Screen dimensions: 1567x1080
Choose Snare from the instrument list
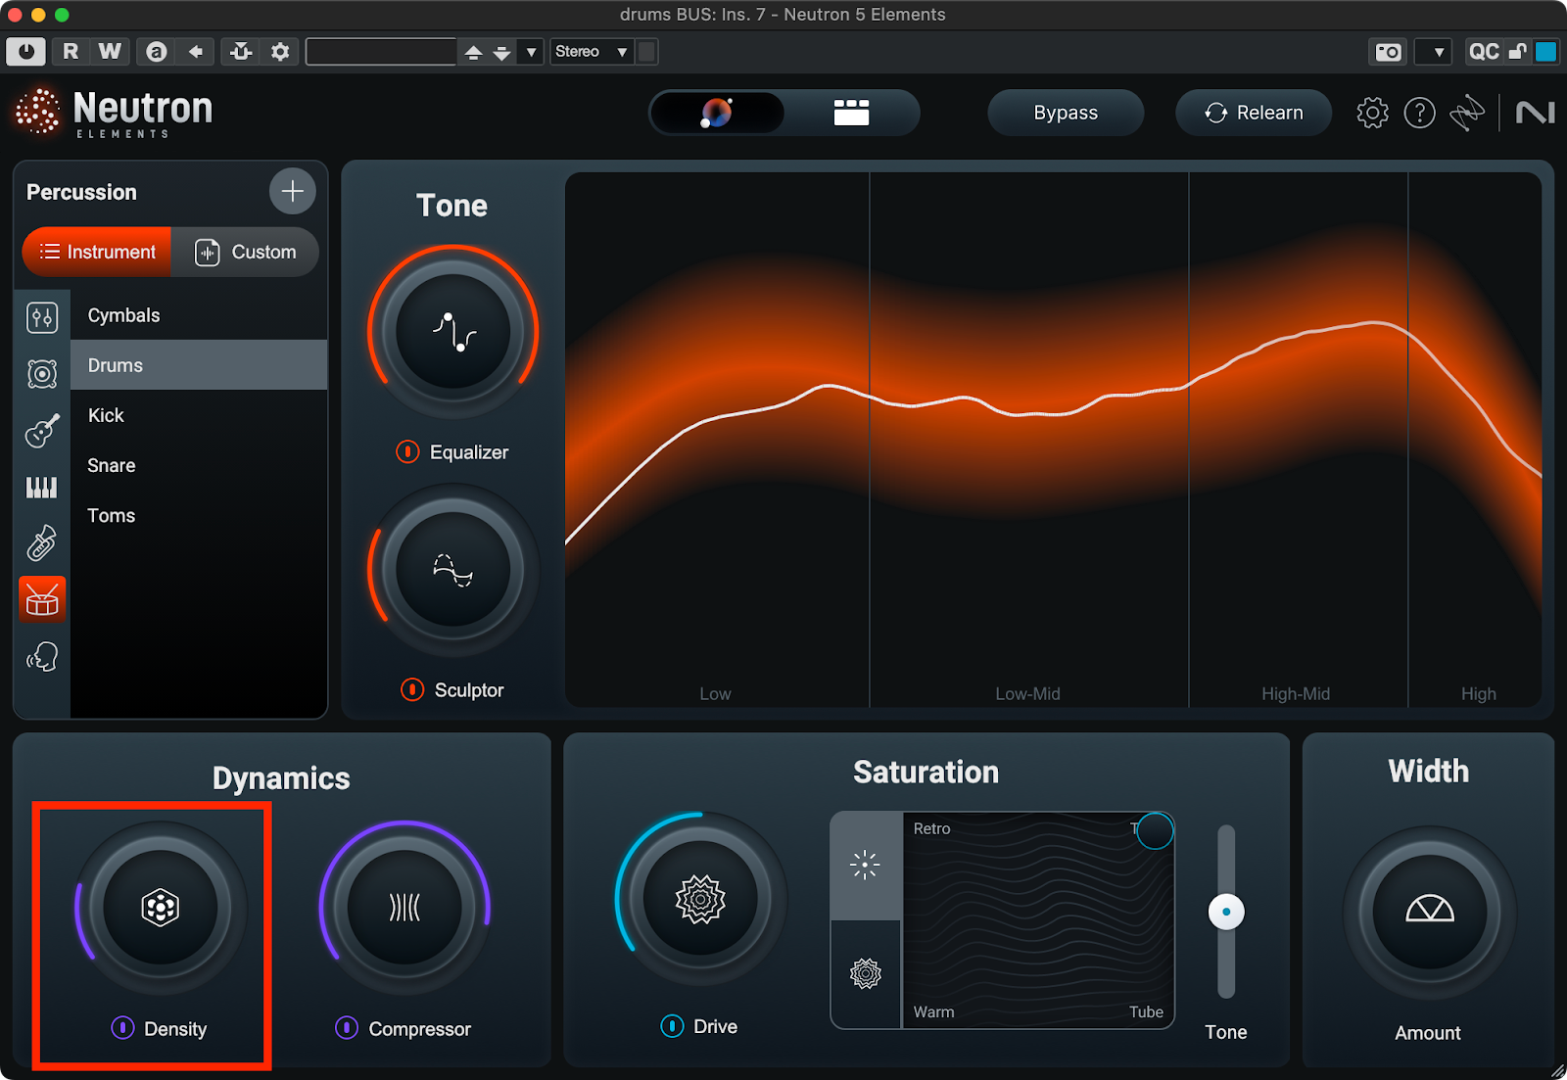tap(199, 465)
